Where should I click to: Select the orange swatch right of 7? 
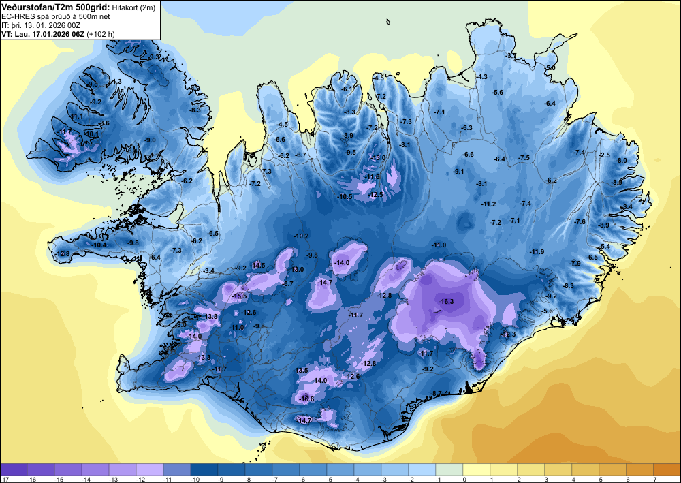coord(667,469)
